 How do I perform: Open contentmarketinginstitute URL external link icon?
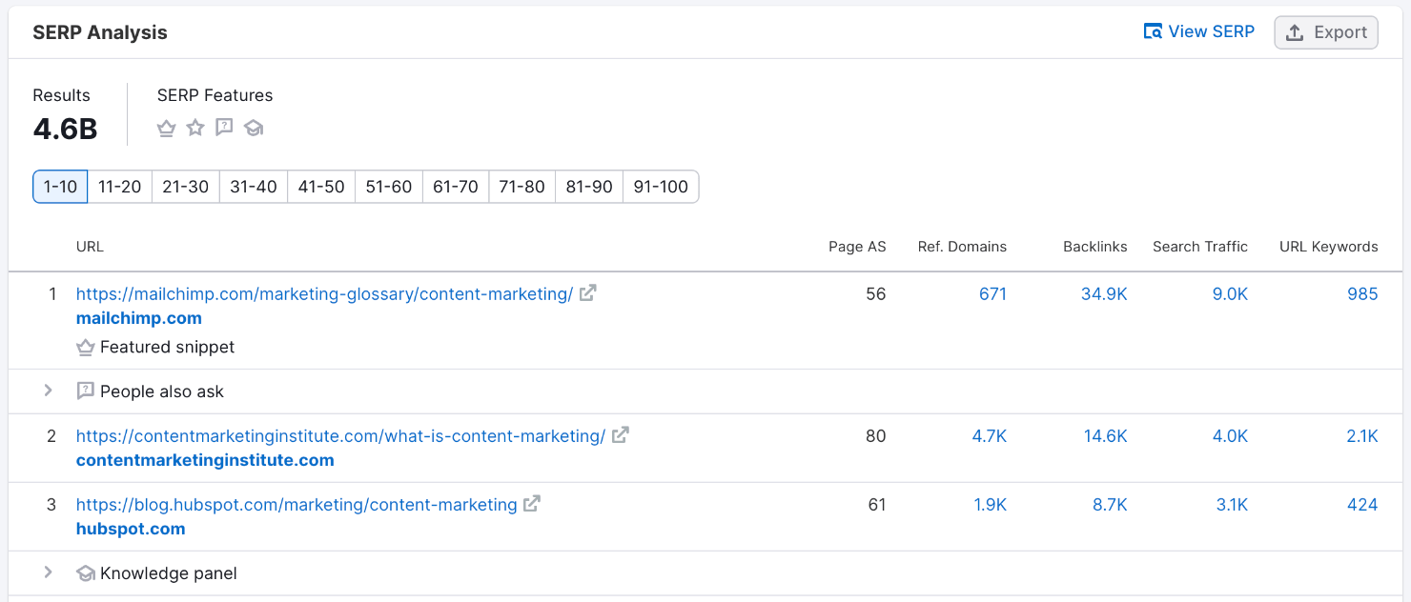tap(621, 435)
